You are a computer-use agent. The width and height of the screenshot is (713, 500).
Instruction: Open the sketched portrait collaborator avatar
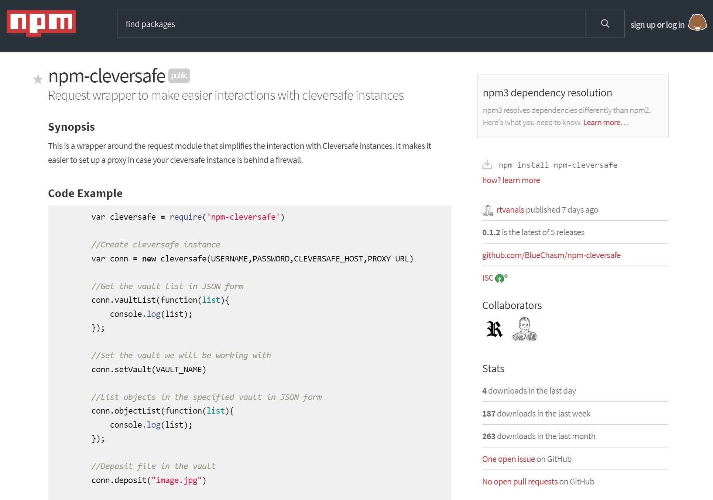click(524, 329)
